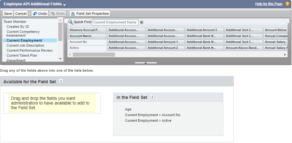The width and height of the screenshot is (292, 143).
Task: Click the field palette horizontal scrollbar thumb
Action: click(x=94, y=54)
